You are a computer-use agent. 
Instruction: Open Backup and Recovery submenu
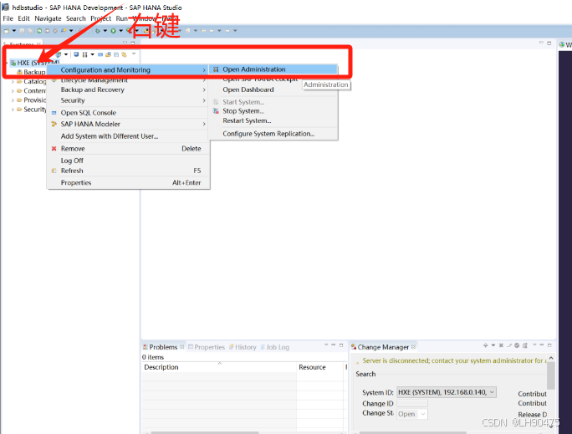128,89
